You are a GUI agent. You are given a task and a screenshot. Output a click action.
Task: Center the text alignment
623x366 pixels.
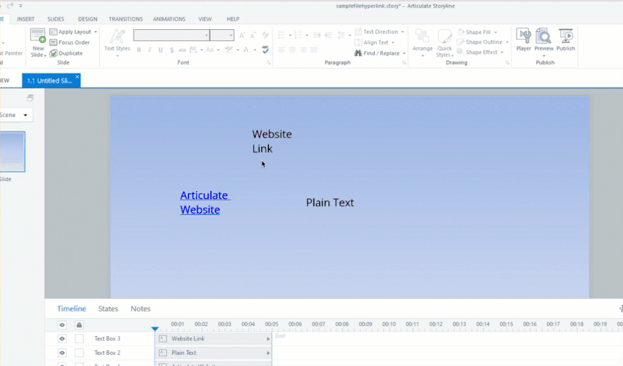(292, 50)
